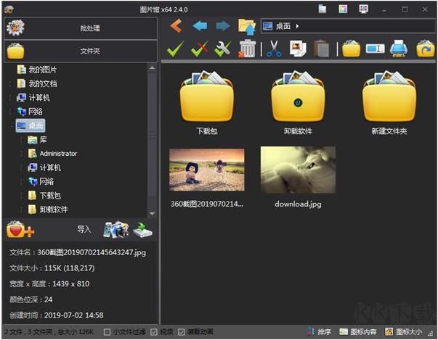Go up one folder level icon
The height and width of the screenshot is (340, 438).
(247, 27)
